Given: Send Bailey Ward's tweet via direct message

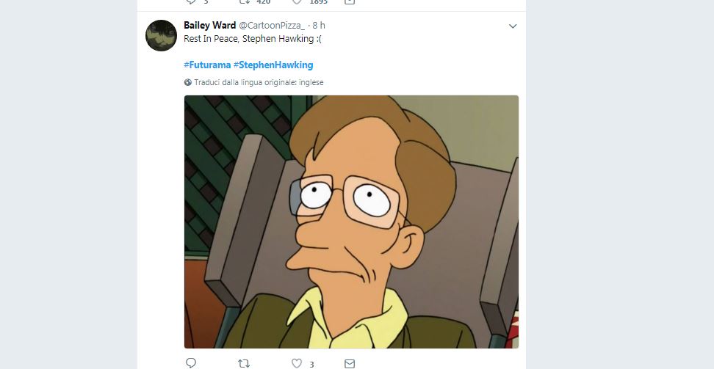Looking at the screenshot, I should (x=350, y=363).
